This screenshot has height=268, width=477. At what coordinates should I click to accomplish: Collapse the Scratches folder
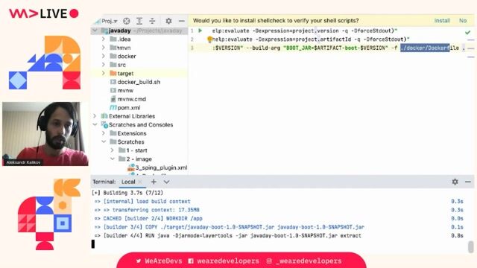tap(104, 141)
